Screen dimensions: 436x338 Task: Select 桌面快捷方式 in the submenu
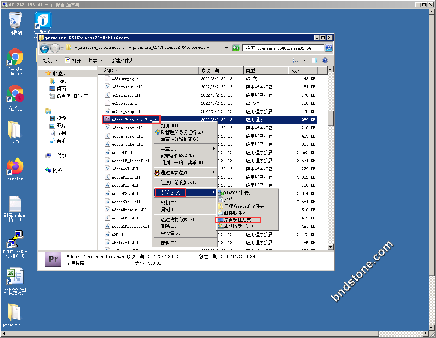coord(237,220)
